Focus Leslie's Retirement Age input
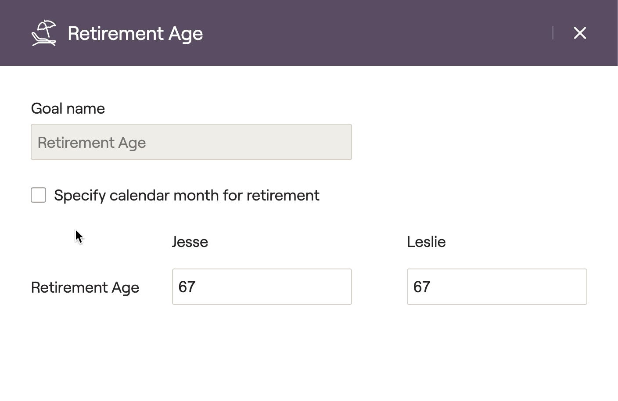The image size is (618, 401). pos(496,286)
